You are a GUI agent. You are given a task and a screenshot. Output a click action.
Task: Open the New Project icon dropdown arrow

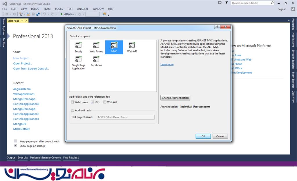click(x=25, y=14)
